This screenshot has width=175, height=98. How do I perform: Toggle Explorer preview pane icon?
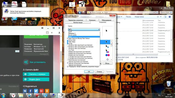[x=165, y=17]
